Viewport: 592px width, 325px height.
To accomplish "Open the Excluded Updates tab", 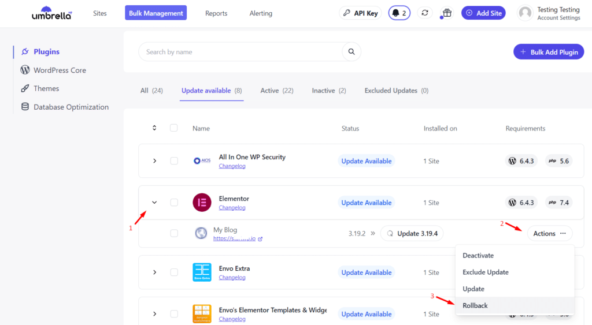I will pos(397,91).
